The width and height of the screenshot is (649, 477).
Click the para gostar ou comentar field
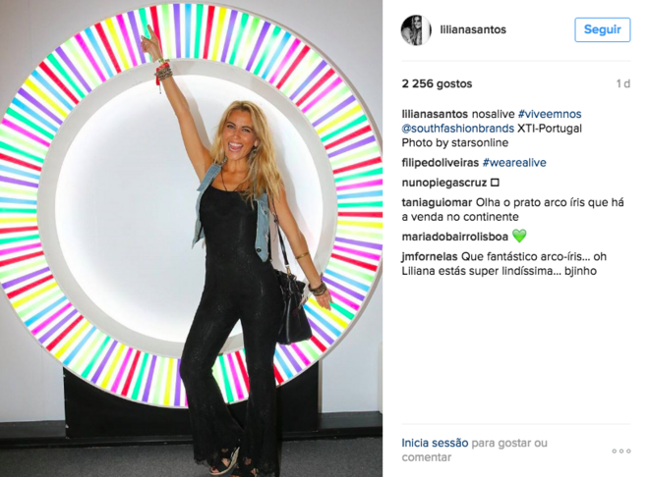(474, 450)
